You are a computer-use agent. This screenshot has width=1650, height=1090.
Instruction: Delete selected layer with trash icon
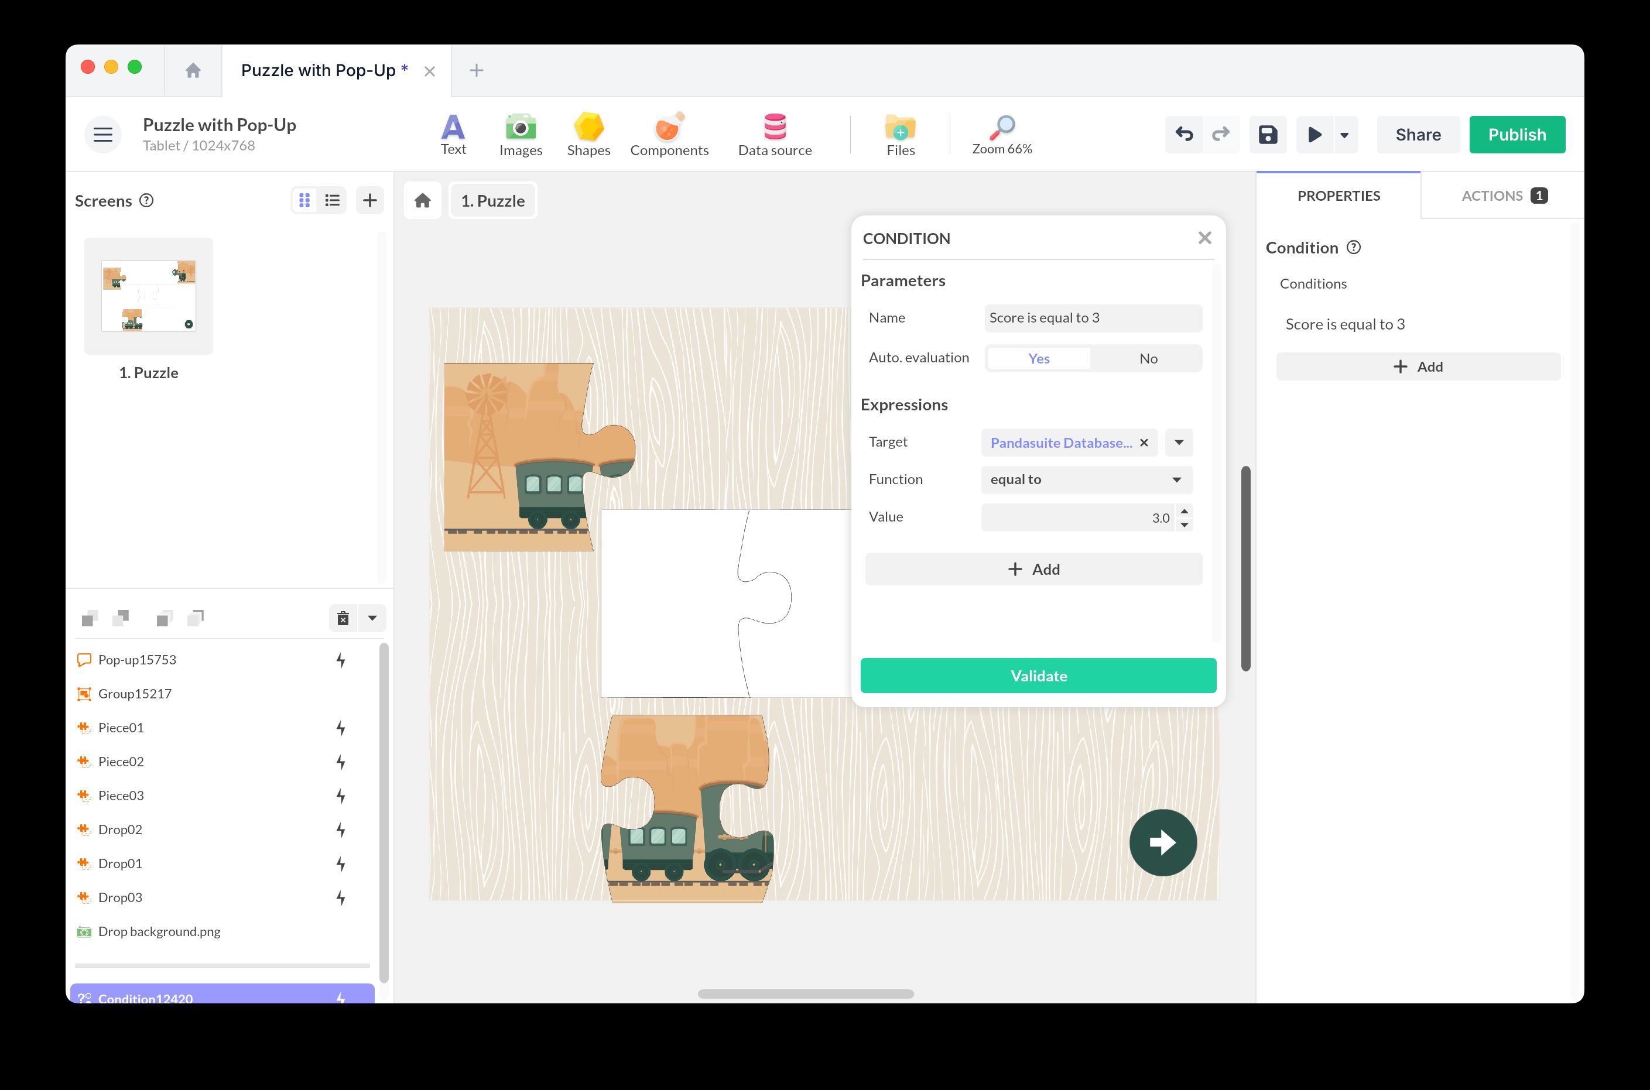point(343,618)
